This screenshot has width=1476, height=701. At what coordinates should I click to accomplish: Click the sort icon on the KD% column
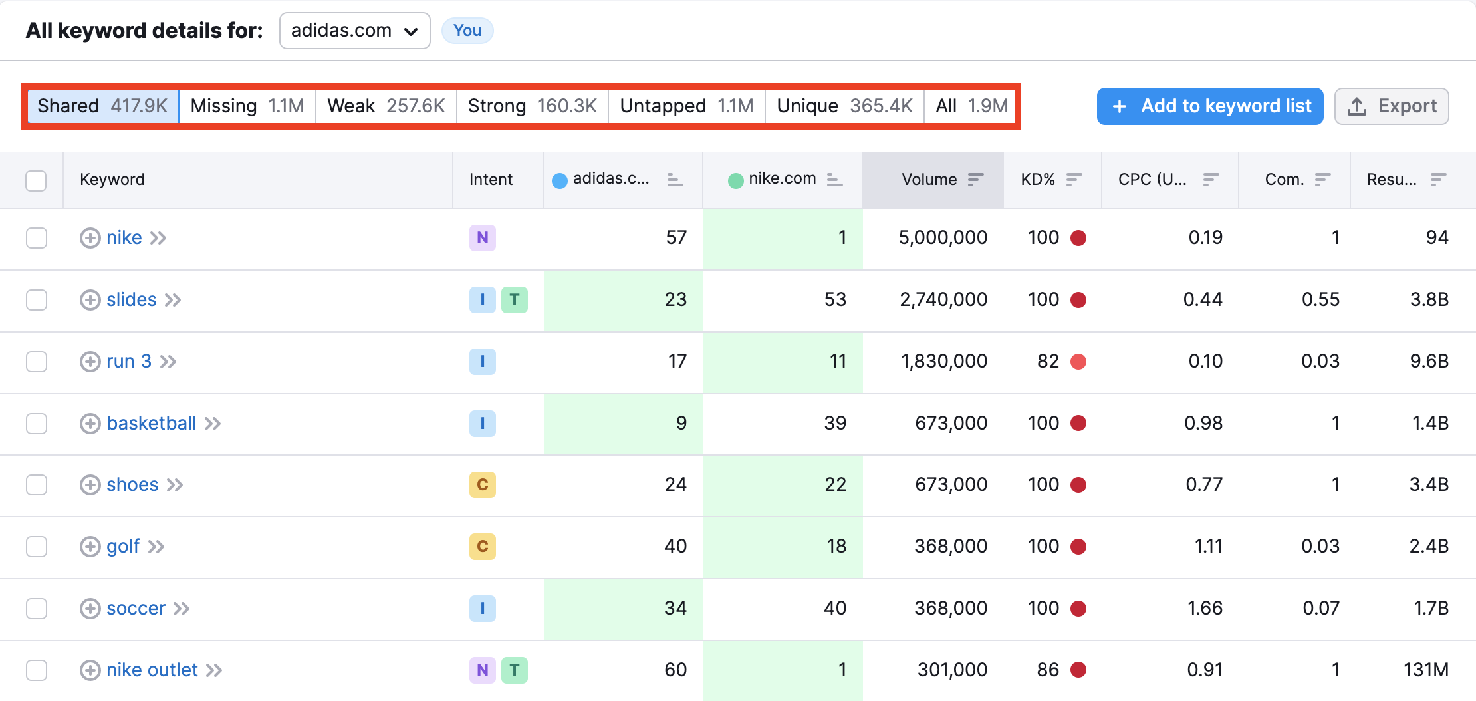1073,179
